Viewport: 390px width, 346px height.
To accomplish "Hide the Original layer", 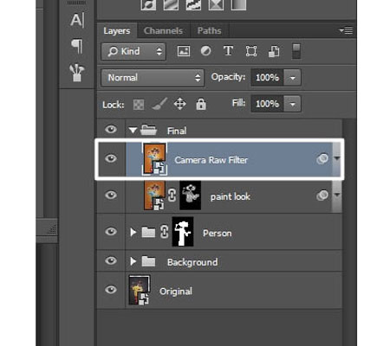I will 111,290.
